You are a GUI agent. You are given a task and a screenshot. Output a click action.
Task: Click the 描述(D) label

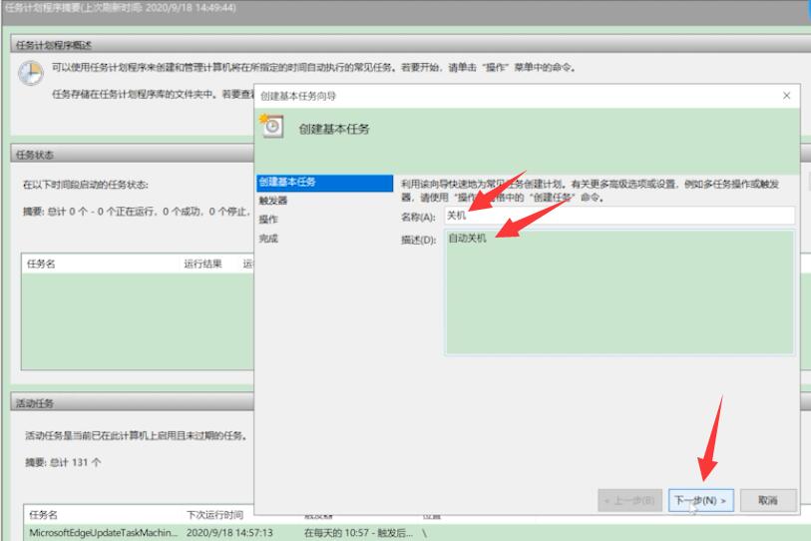click(x=418, y=240)
